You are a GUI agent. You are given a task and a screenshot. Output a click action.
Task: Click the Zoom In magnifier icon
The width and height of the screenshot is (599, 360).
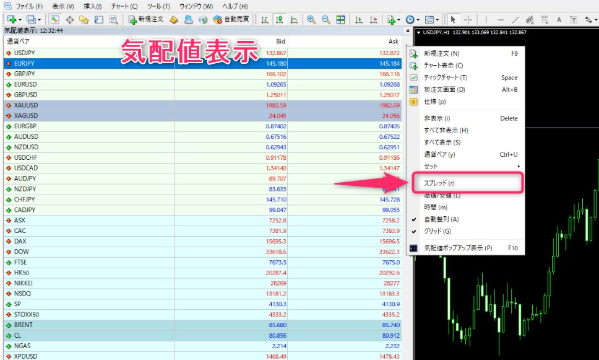click(311, 20)
